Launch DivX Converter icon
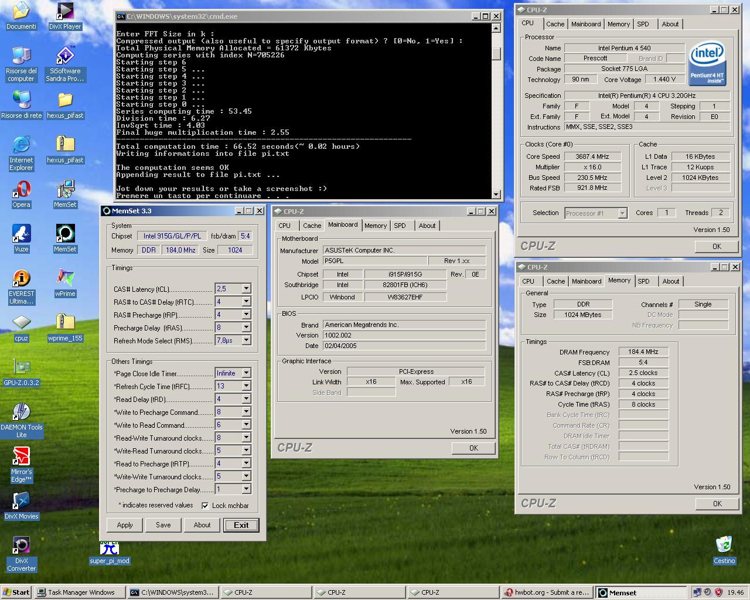The image size is (750, 600). click(21, 554)
